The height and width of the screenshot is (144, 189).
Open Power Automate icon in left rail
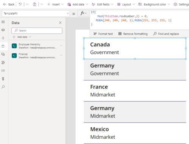click(3, 62)
